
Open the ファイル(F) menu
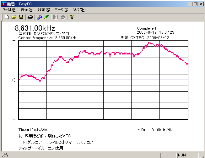pos(9,10)
